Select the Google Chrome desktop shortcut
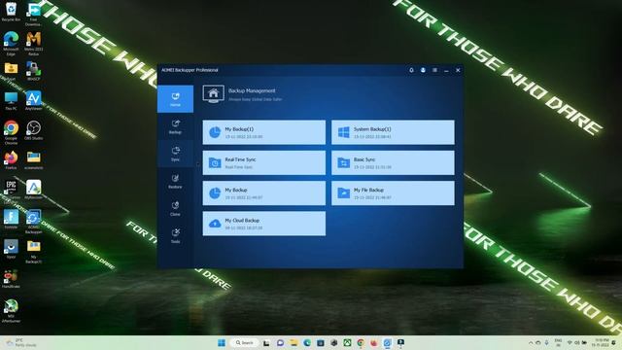Image resolution: width=622 pixels, height=350 pixels. 11,132
